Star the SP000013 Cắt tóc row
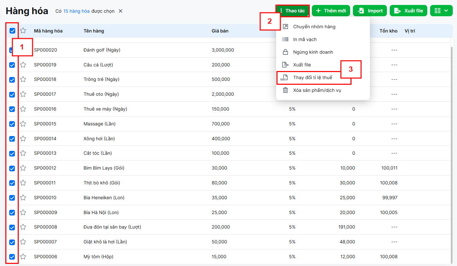 [23, 153]
